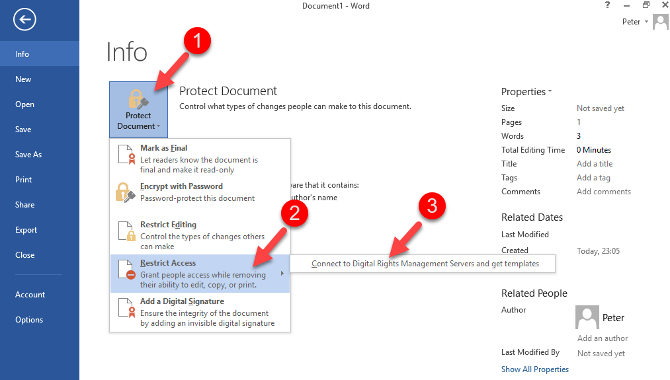
Task: Expand the Restrict Access submenu arrow
Action: click(282, 273)
